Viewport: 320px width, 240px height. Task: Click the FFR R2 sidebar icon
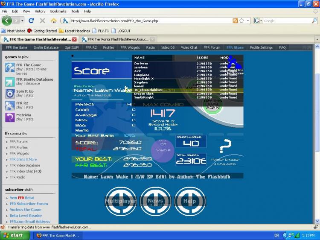(x=10, y=105)
